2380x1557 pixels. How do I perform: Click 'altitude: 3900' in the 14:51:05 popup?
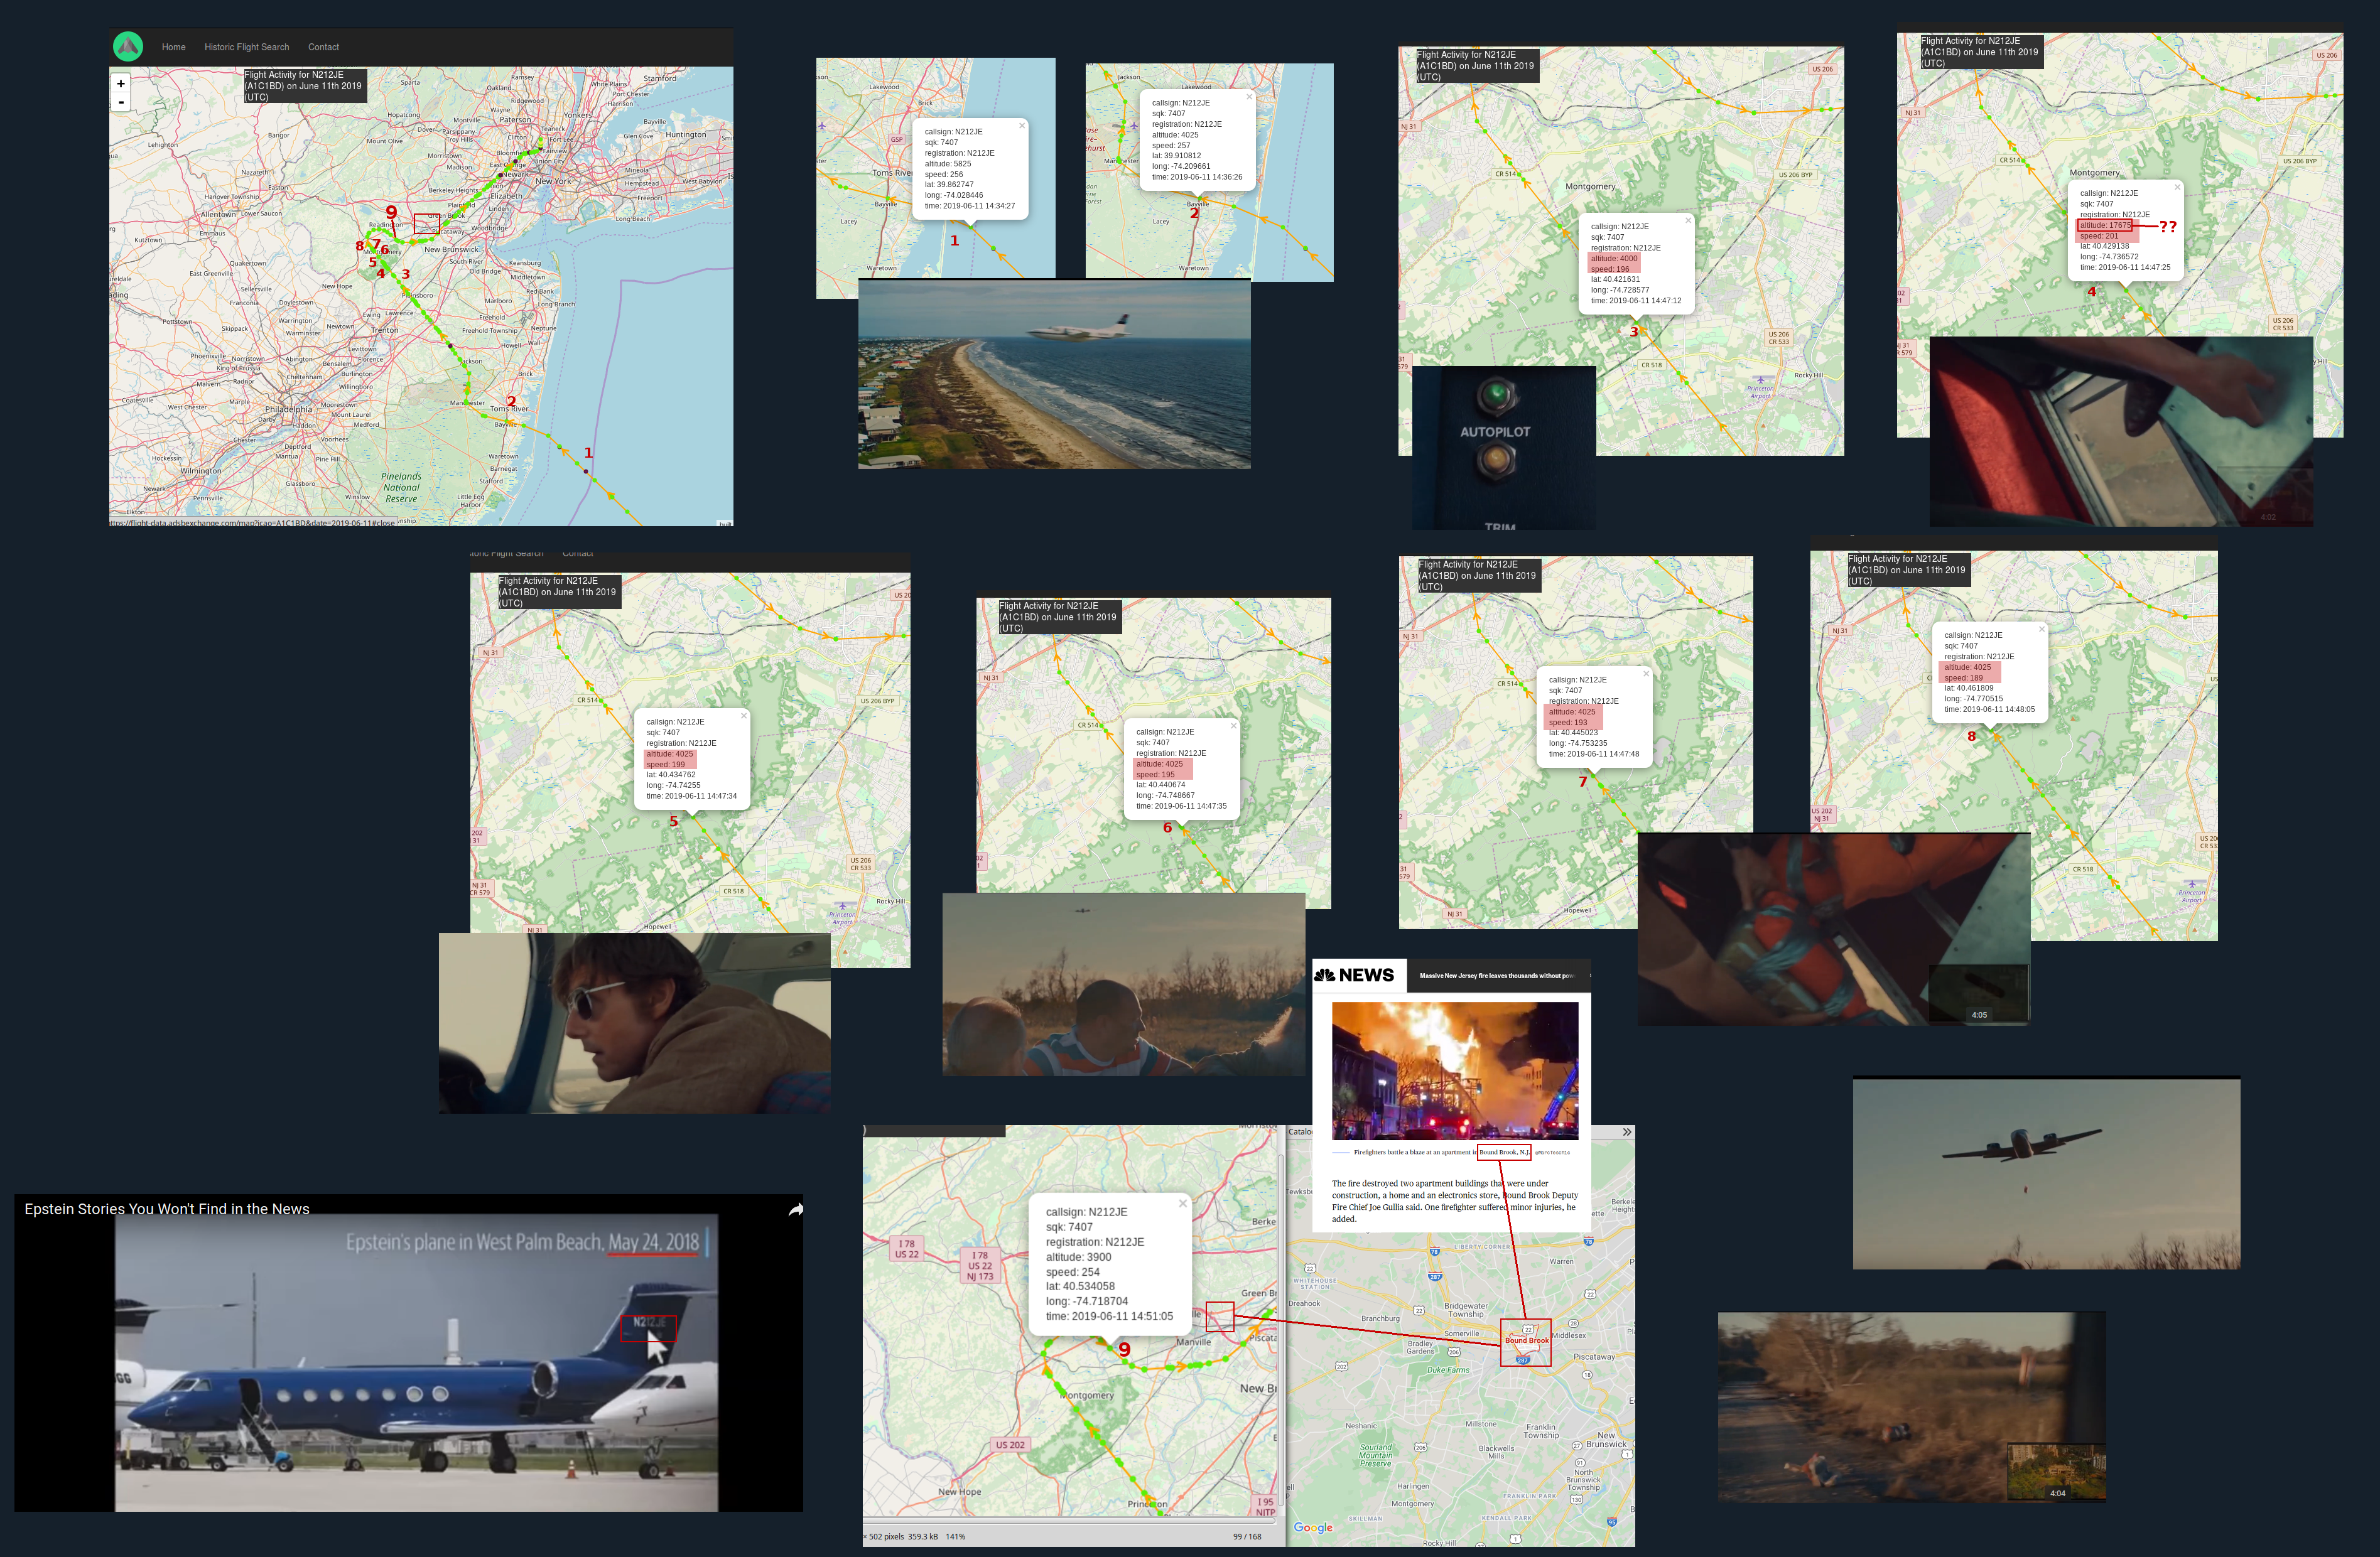1079,1257
